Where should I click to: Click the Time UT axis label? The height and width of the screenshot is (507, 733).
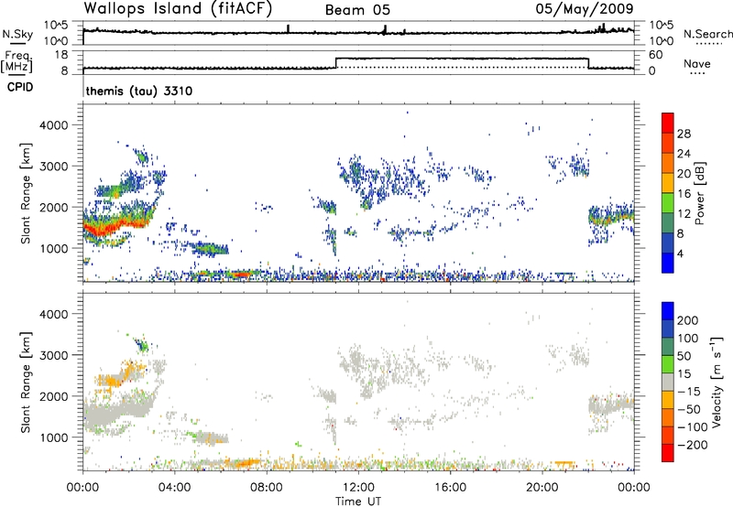pos(358,502)
